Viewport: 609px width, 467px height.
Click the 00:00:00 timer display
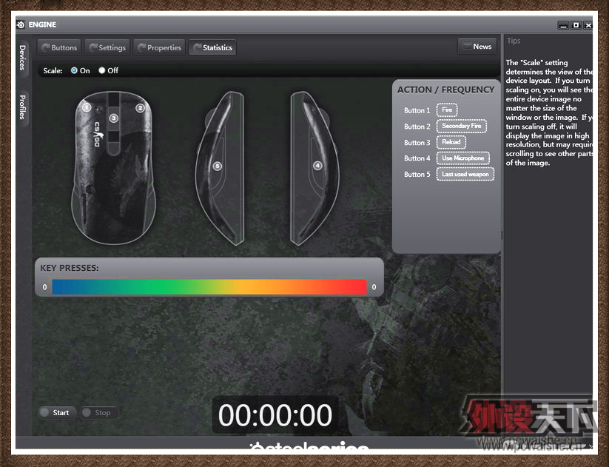pyautogui.click(x=275, y=415)
